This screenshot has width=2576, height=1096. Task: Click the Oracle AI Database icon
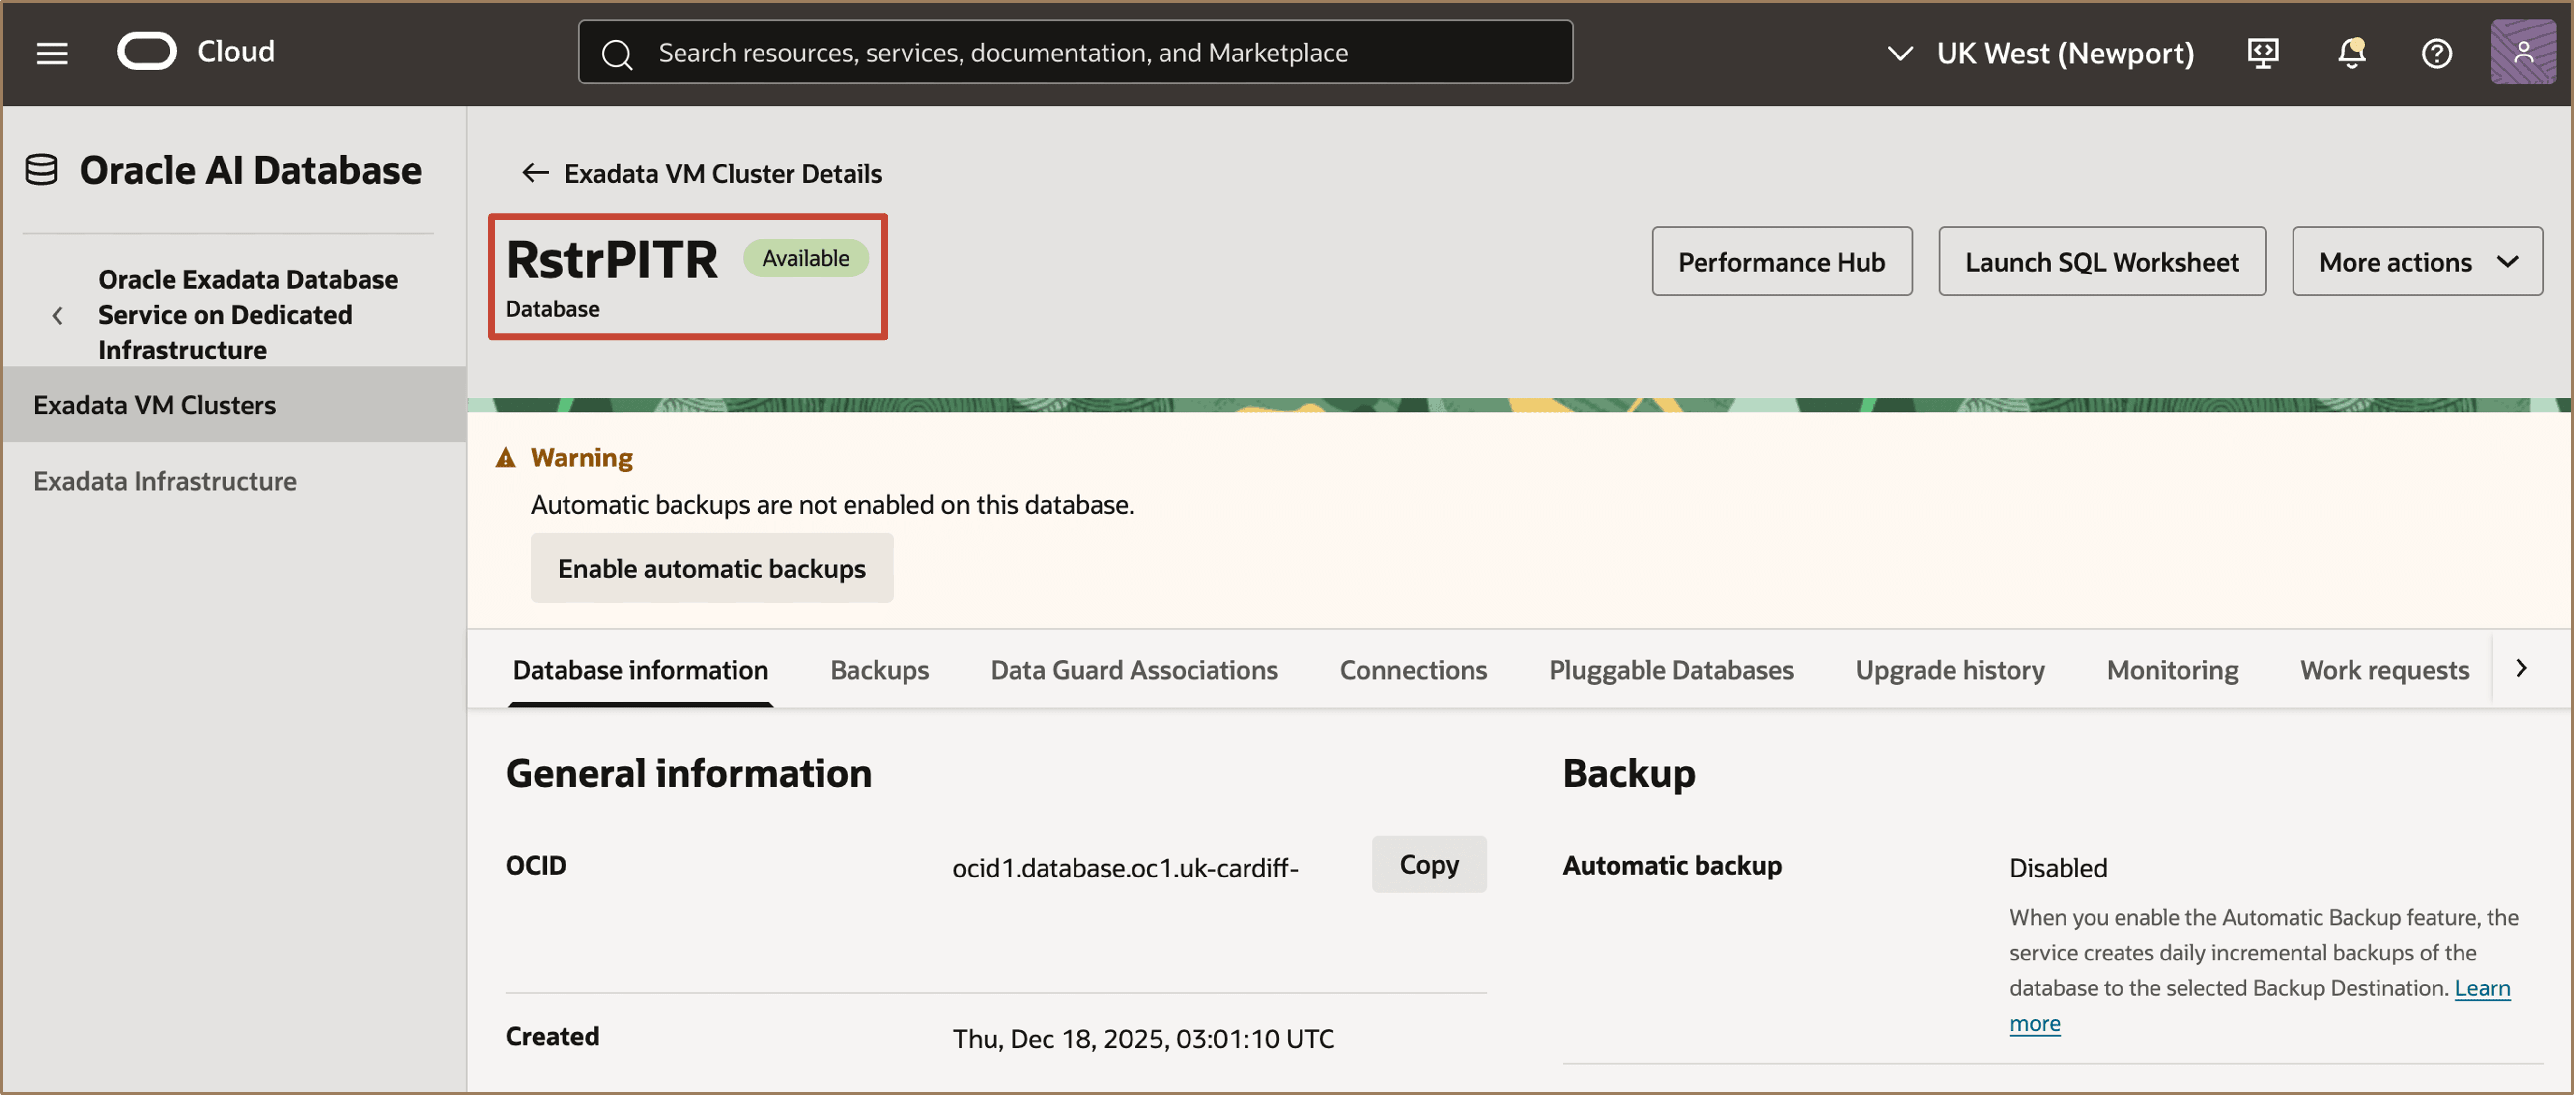click(x=41, y=170)
